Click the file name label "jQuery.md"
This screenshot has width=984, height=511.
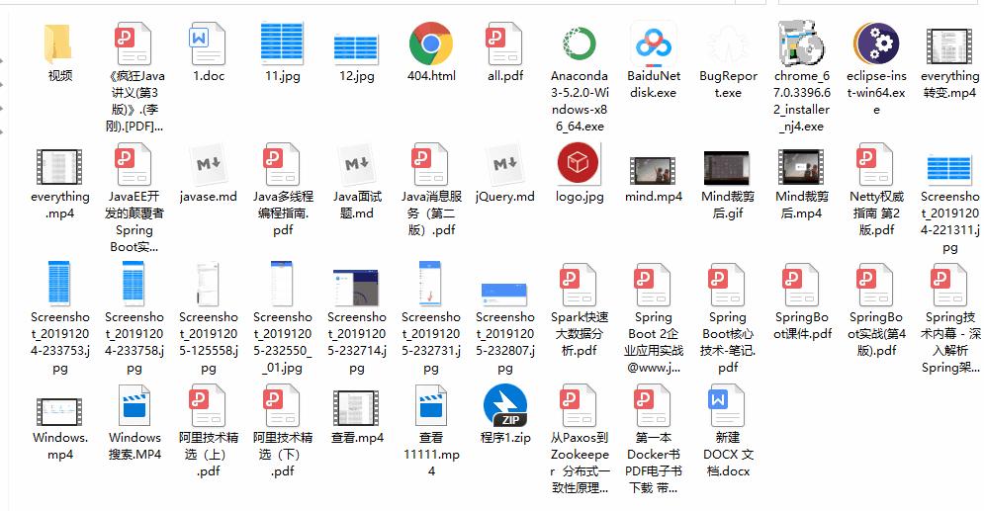tap(505, 197)
